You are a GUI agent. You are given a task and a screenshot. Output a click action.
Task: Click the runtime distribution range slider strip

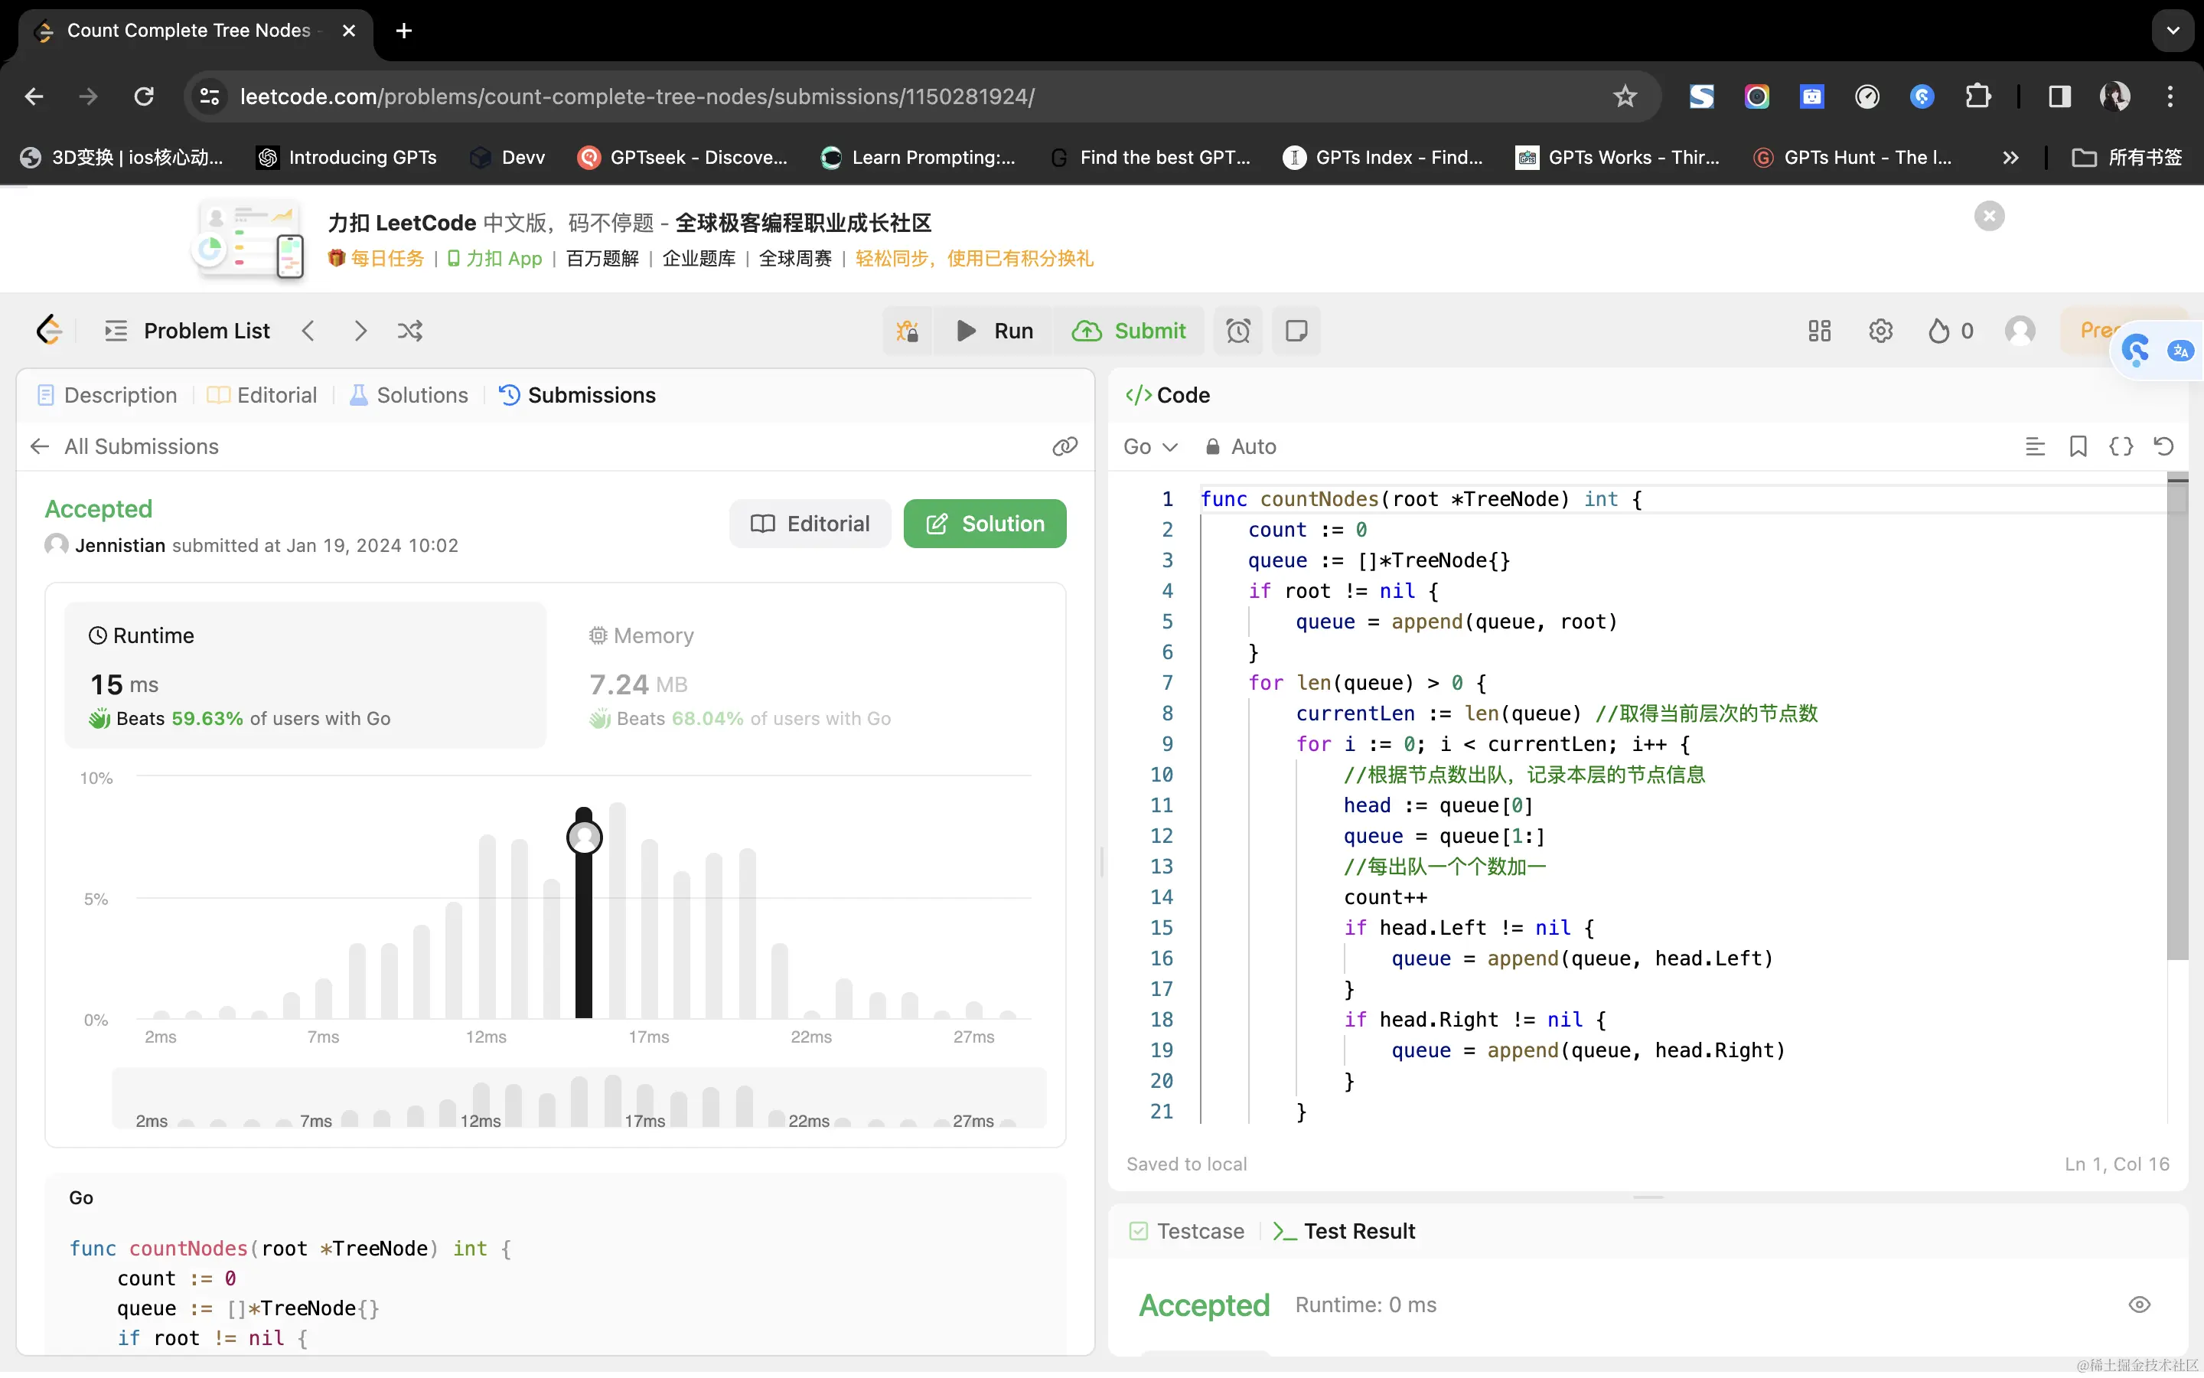[579, 1099]
